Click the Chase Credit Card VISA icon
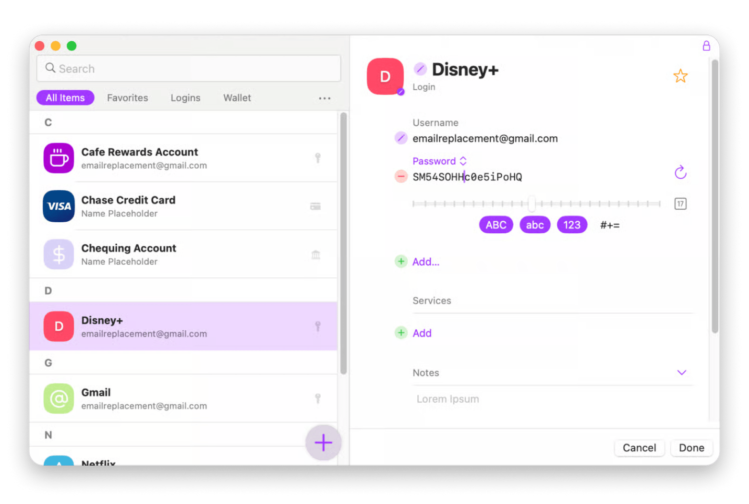Viewport: 749px width, 504px height. click(59, 206)
